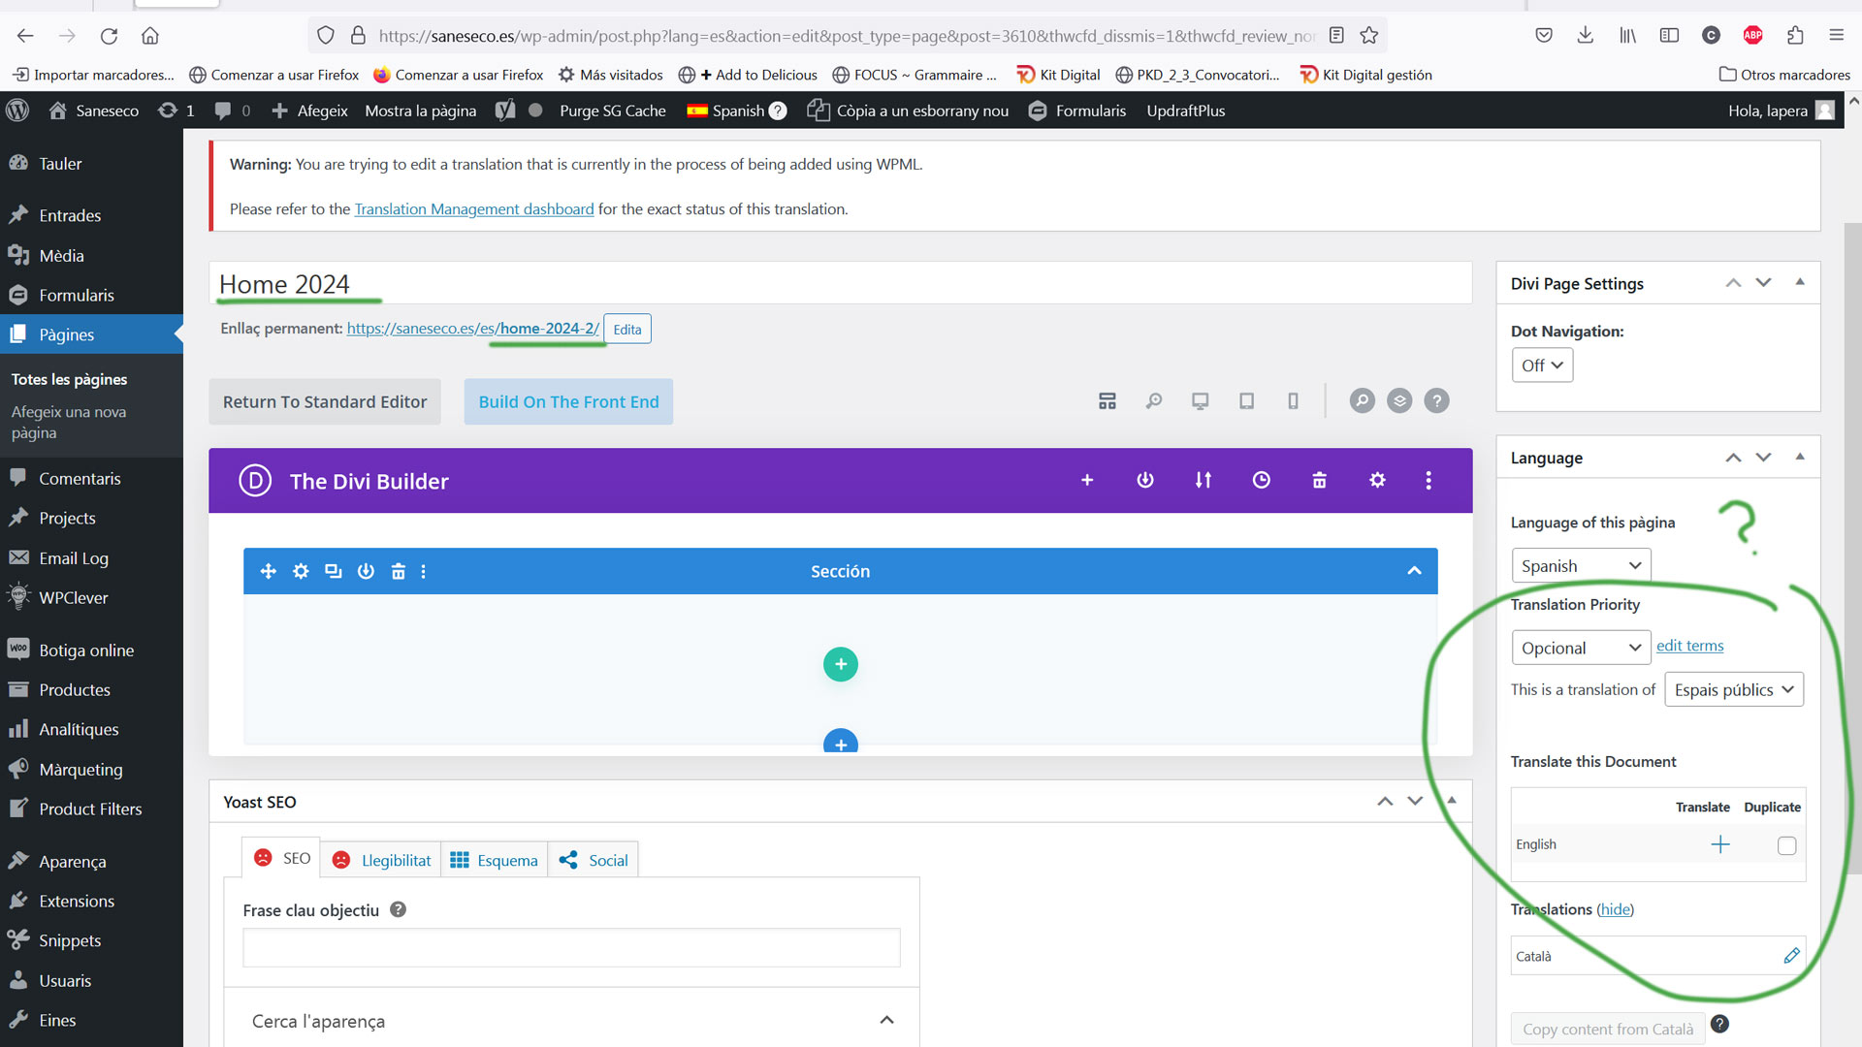
Task: Click the zoom magnifier view icon
Action: point(1154,400)
